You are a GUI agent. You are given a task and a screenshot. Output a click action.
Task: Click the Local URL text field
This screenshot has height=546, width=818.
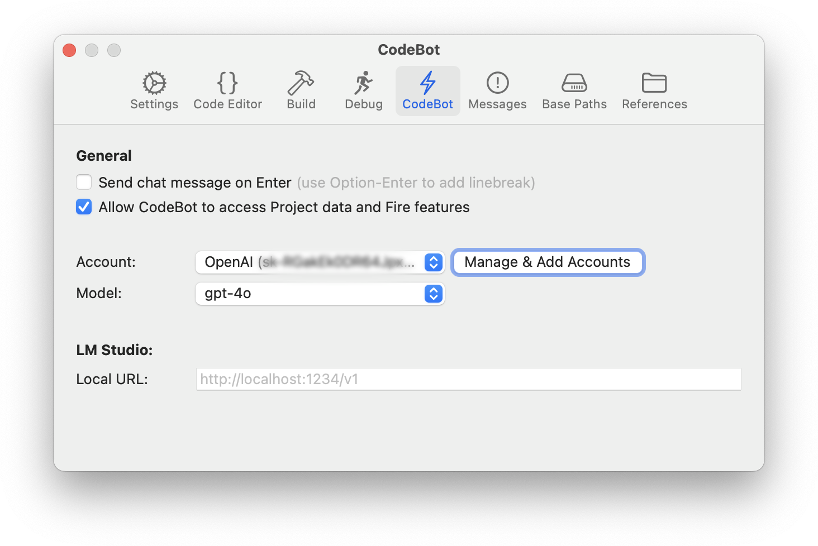pos(468,379)
